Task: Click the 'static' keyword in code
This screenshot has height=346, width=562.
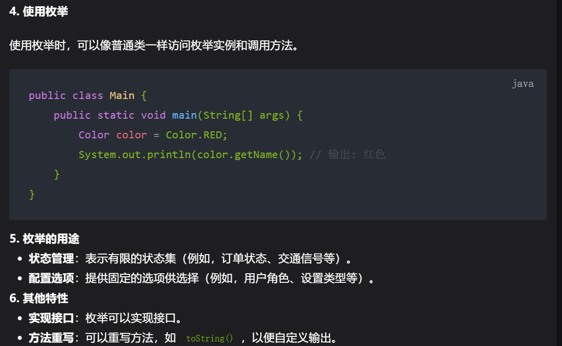Action: (116, 115)
